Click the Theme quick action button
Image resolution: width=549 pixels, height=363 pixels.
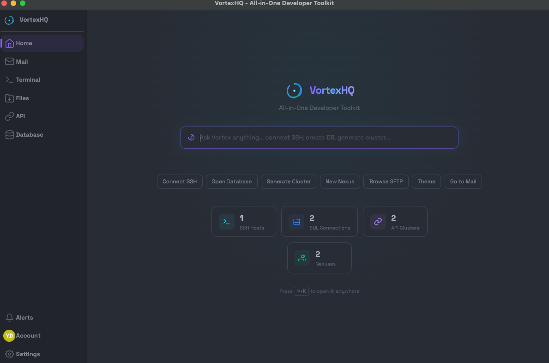coord(426,181)
